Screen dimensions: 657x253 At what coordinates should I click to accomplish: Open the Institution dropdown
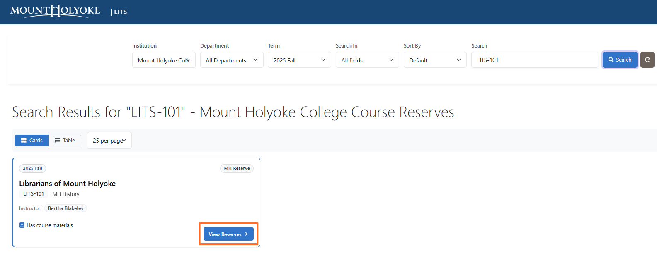coord(164,60)
